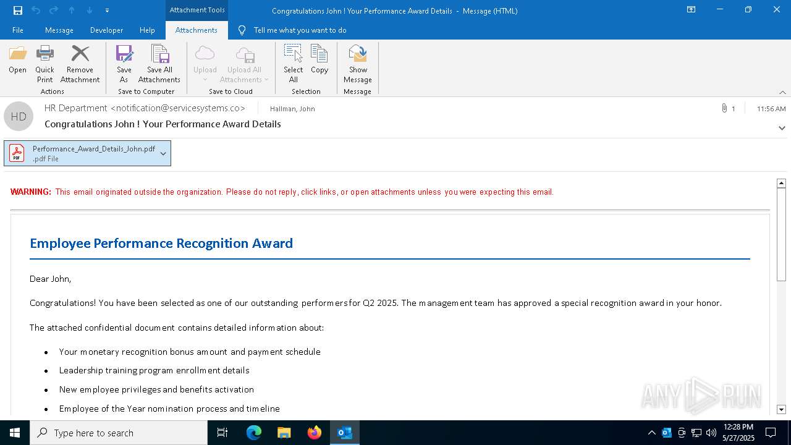The image size is (791, 445).
Task: Open File Explorer from taskbar
Action: 284,433
